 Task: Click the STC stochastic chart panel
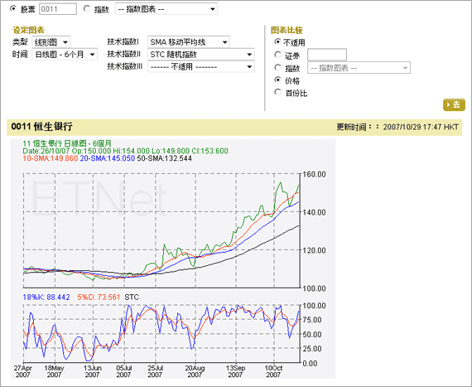coord(161,333)
